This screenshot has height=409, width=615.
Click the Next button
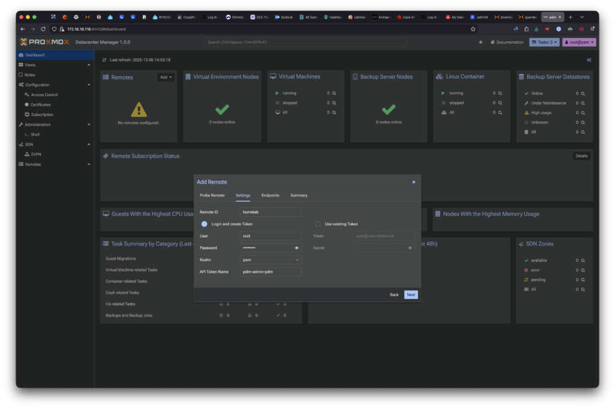pyautogui.click(x=411, y=295)
